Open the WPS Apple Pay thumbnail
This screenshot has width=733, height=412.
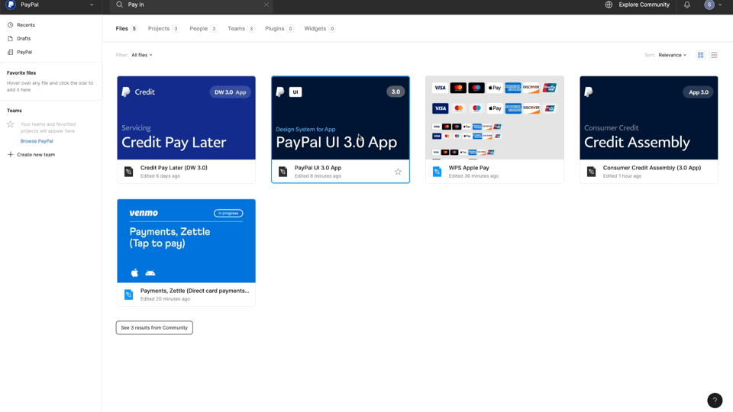495,117
